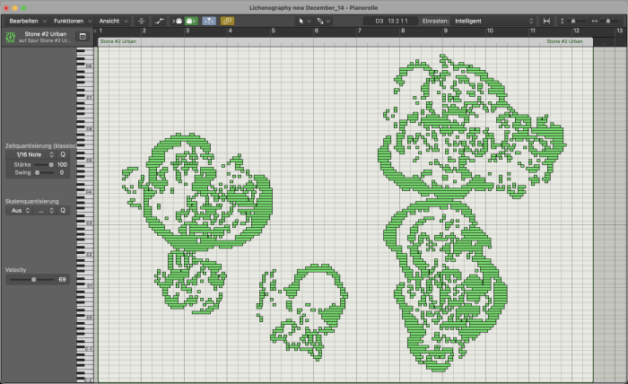
Task: Select the pointer tool
Action: point(301,21)
